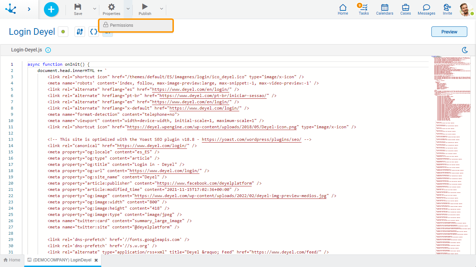
Task: Click 'async function onInit()' code line
Action: coord(59,64)
